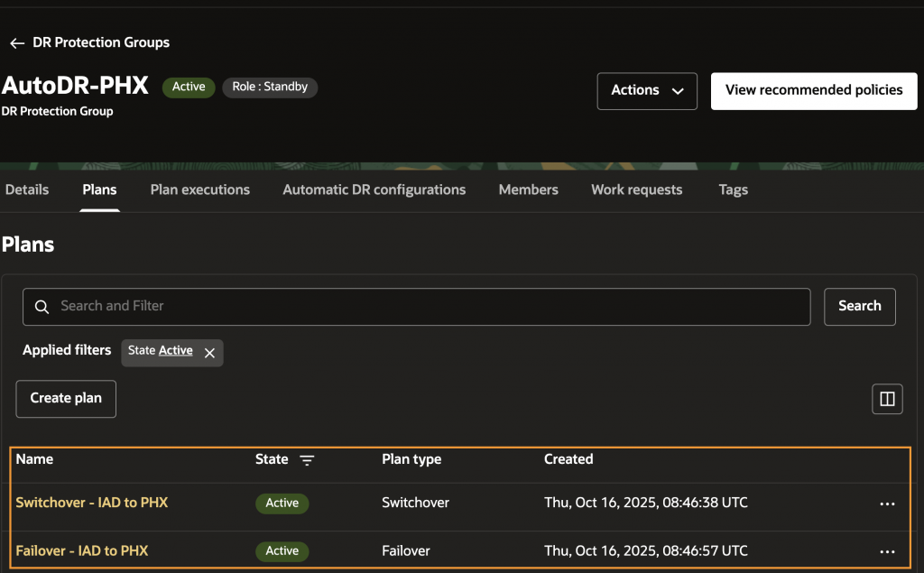924x573 pixels.
Task: Open Switchover - IAD to PHX plan link
Action: (92, 503)
